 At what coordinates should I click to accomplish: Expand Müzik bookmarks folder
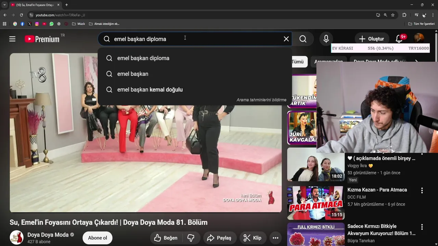pos(78,24)
